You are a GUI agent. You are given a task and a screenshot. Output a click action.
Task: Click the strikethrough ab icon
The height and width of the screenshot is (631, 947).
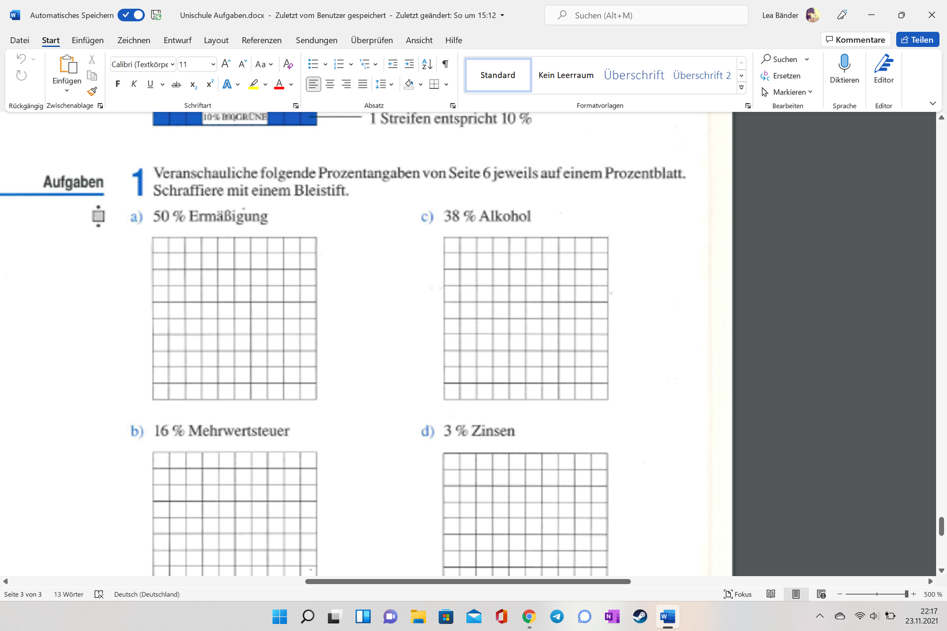tap(176, 84)
